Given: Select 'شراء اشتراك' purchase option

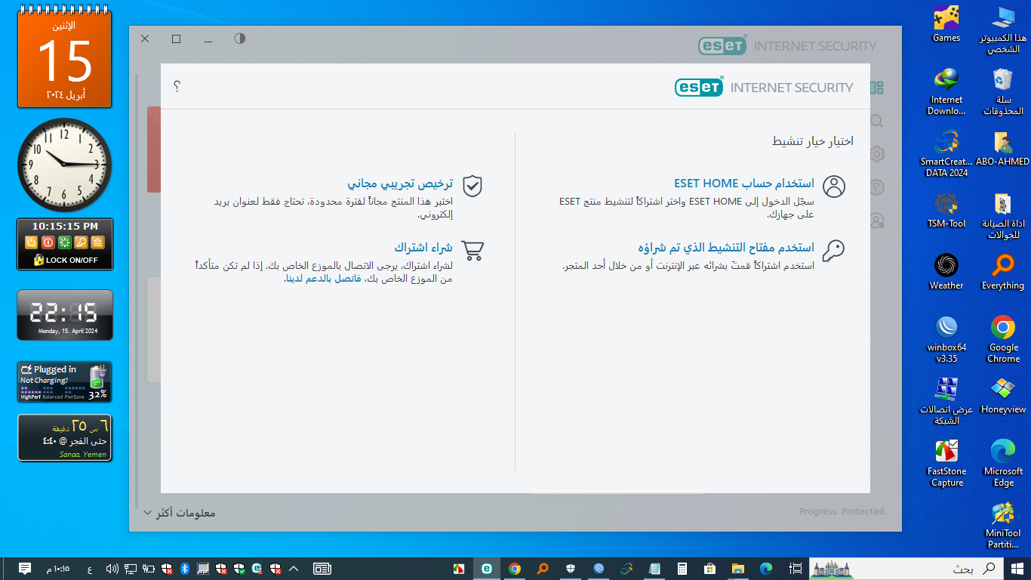Looking at the screenshot, I should click(x=423, y=248).
